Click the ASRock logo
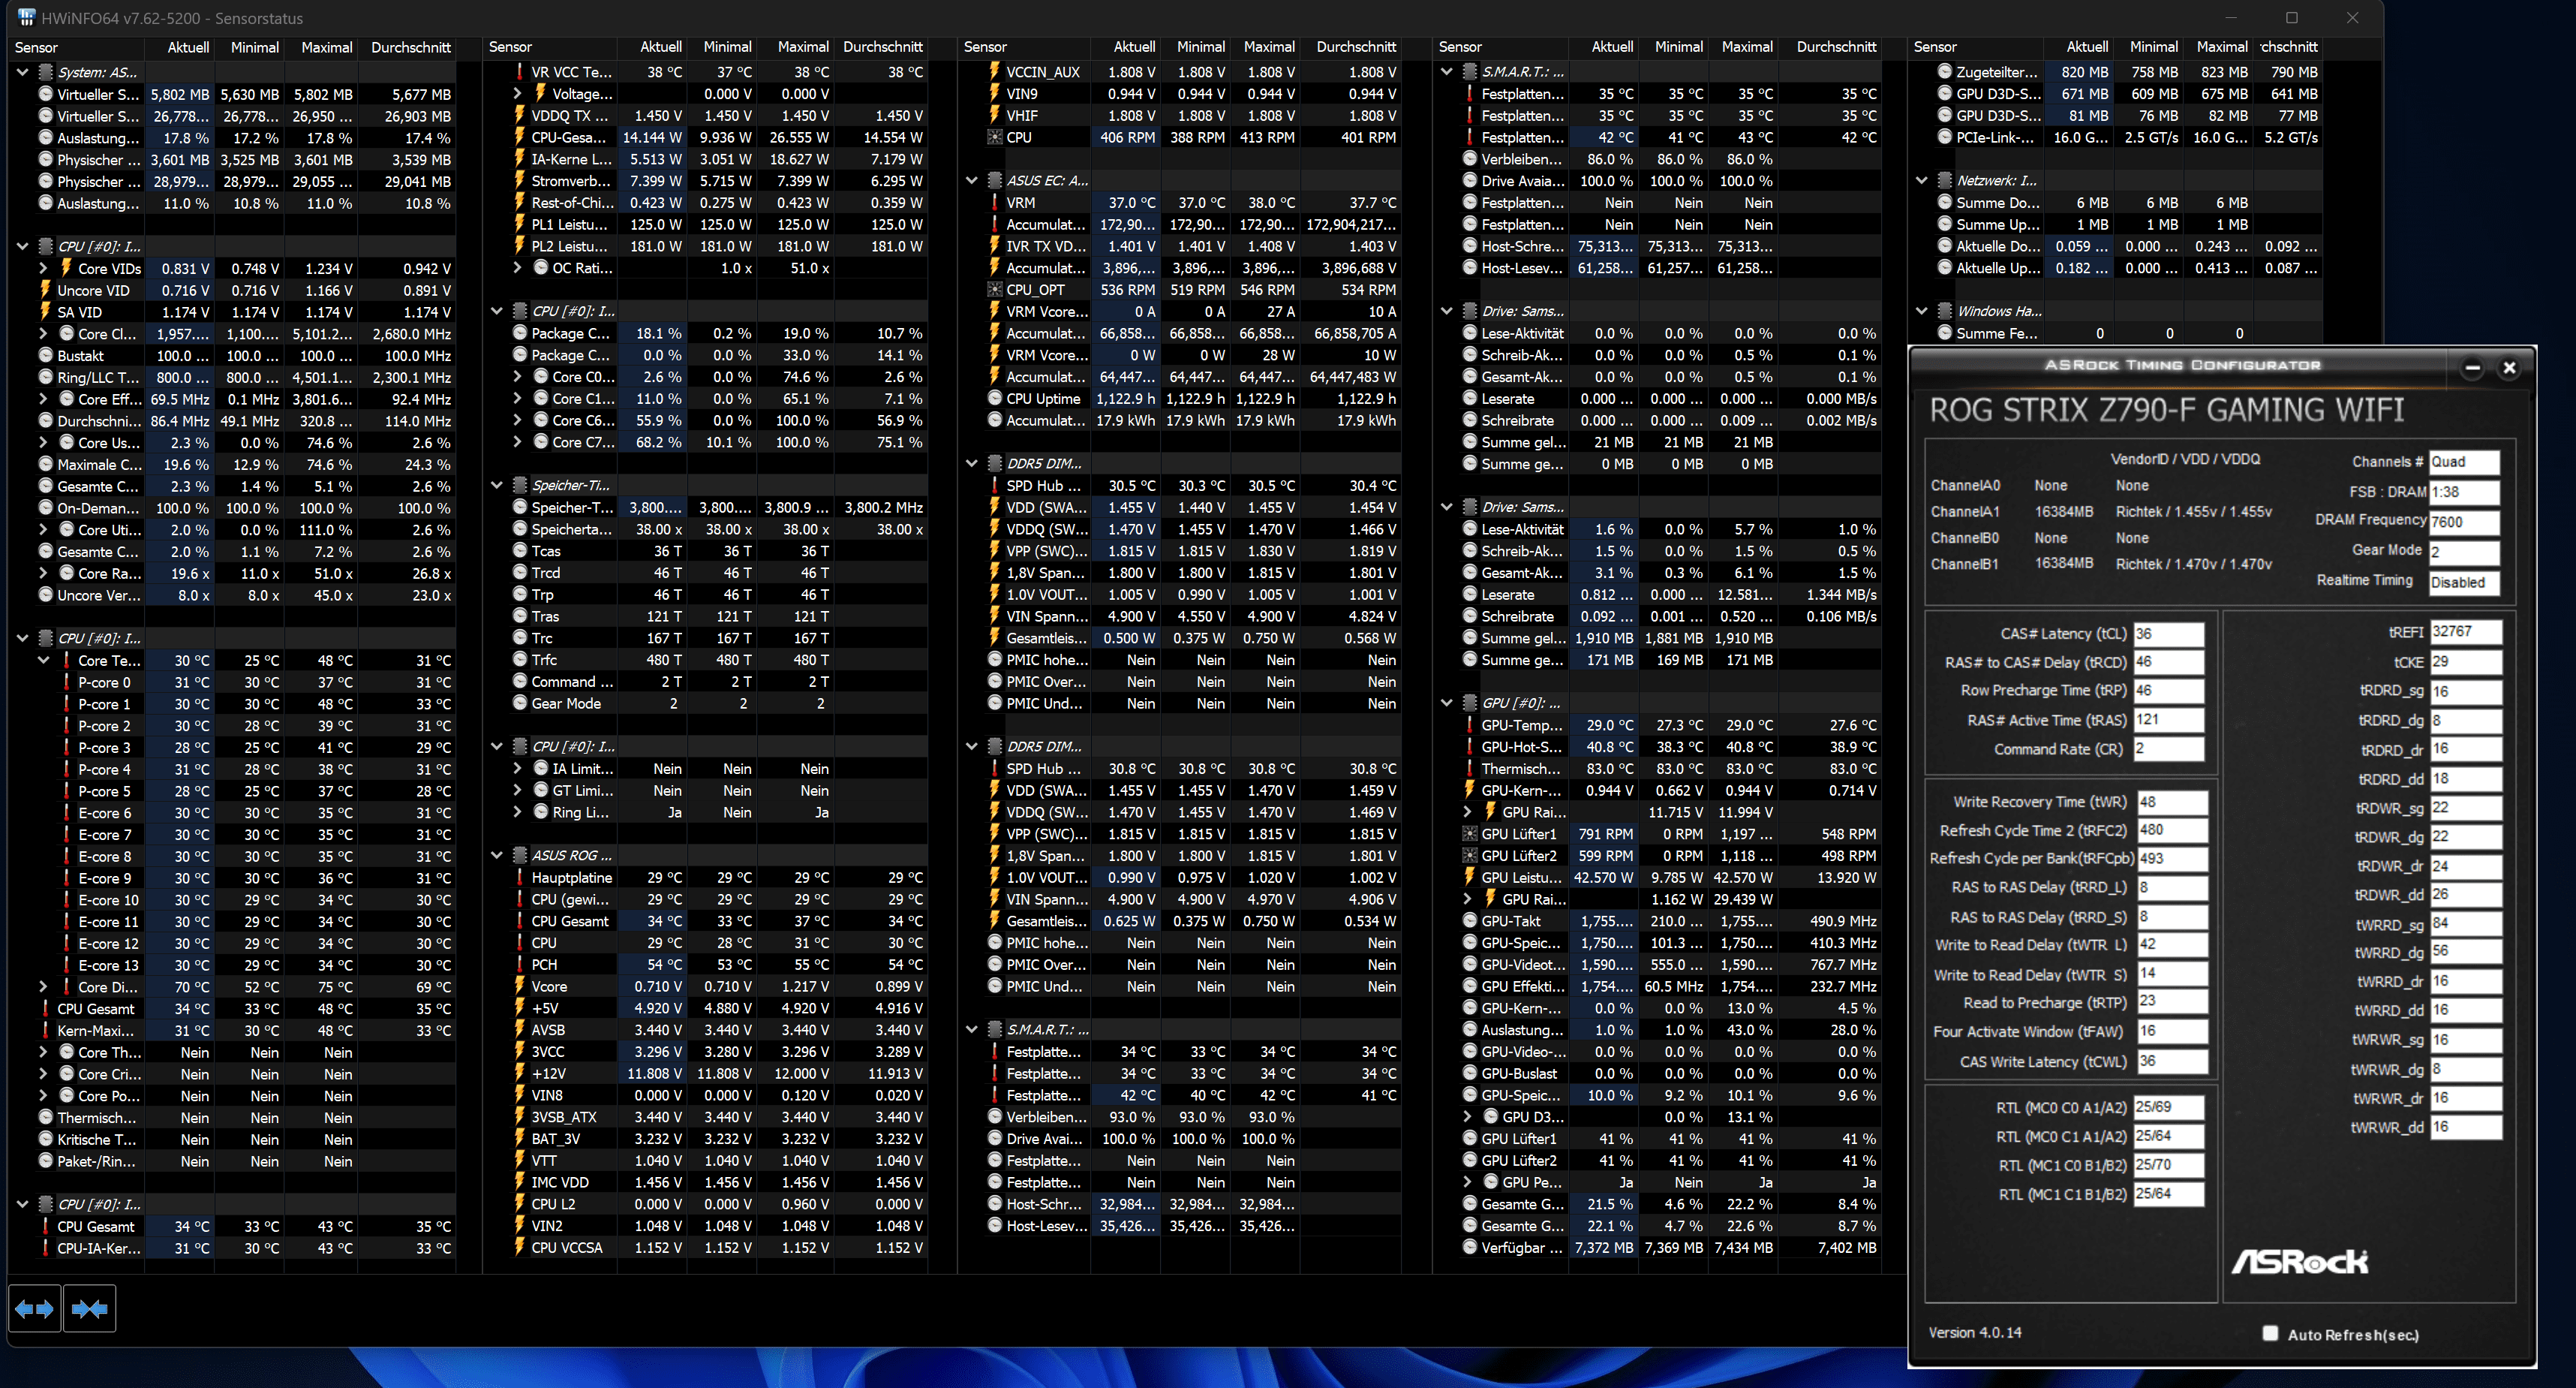 pyautogui.click(x=2299, y=1262)
